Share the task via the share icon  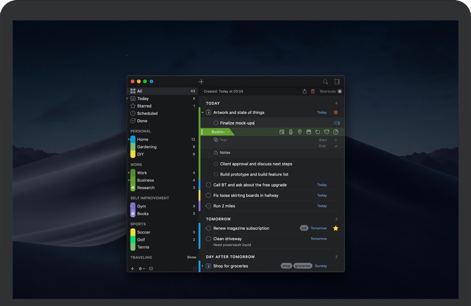tap(304, 91)
